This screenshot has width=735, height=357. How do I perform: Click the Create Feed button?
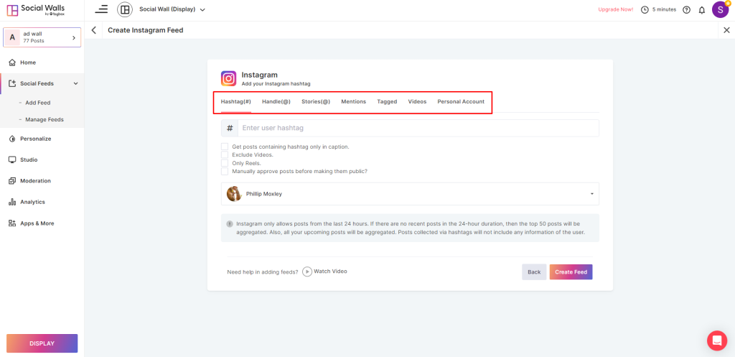(x=571, y=272)
